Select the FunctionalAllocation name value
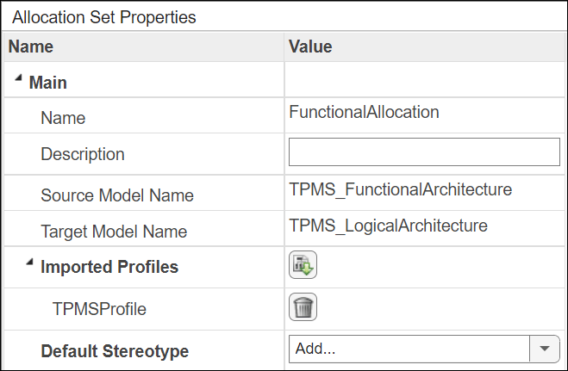The height and width of the screenshot is (371, 568). pos(365,112)
